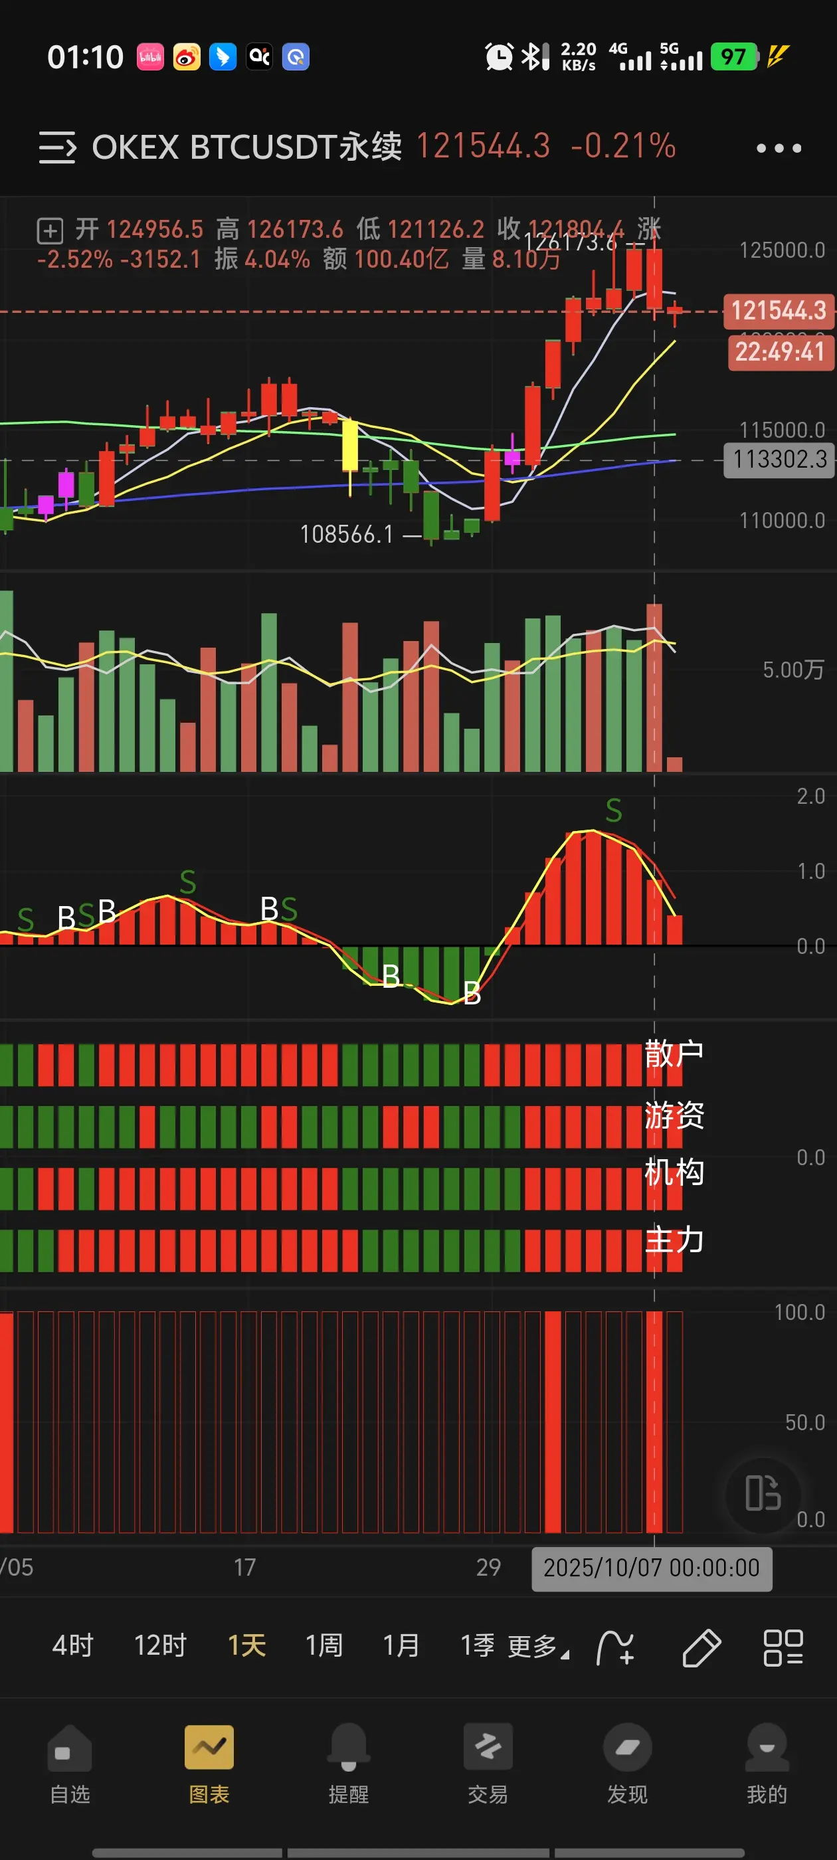Tap the 2025/10/07 00:00:00 date label
837x1860 pixels.
(652, 1568)
